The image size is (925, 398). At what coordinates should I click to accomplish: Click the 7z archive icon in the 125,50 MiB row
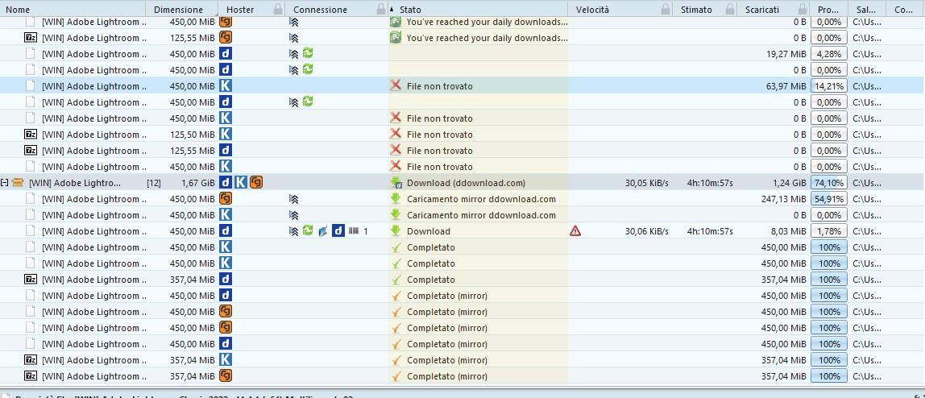[x=30, y=134]
